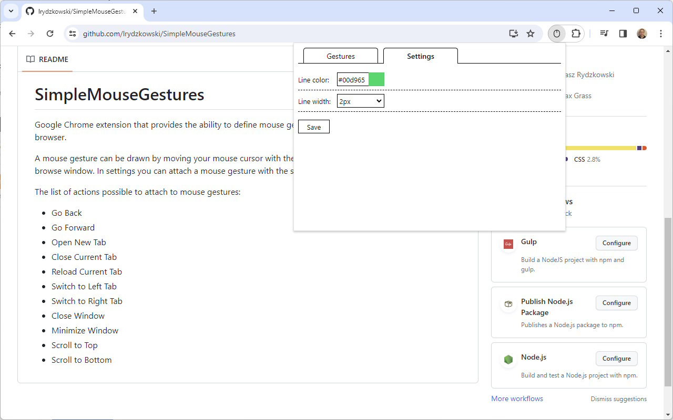
Task: Click the profile avatar icon
Action: [x=642, y=34]
